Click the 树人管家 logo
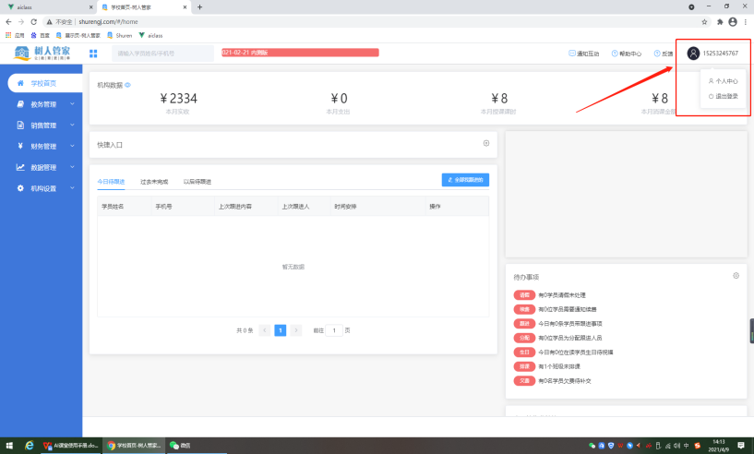This screenshot has width=754, height=454. point(42,53)
